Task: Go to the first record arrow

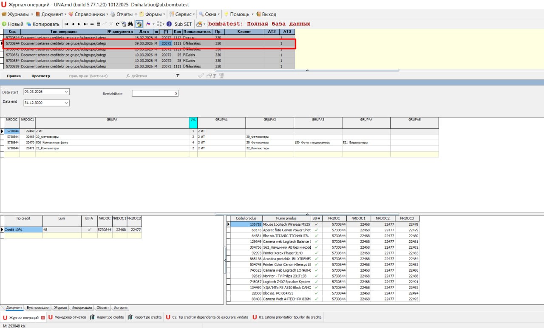Action: pyautogui.click(x=66, y=24)
